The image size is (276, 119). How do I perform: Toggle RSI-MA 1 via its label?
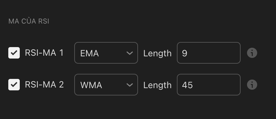tap(44, 53)
